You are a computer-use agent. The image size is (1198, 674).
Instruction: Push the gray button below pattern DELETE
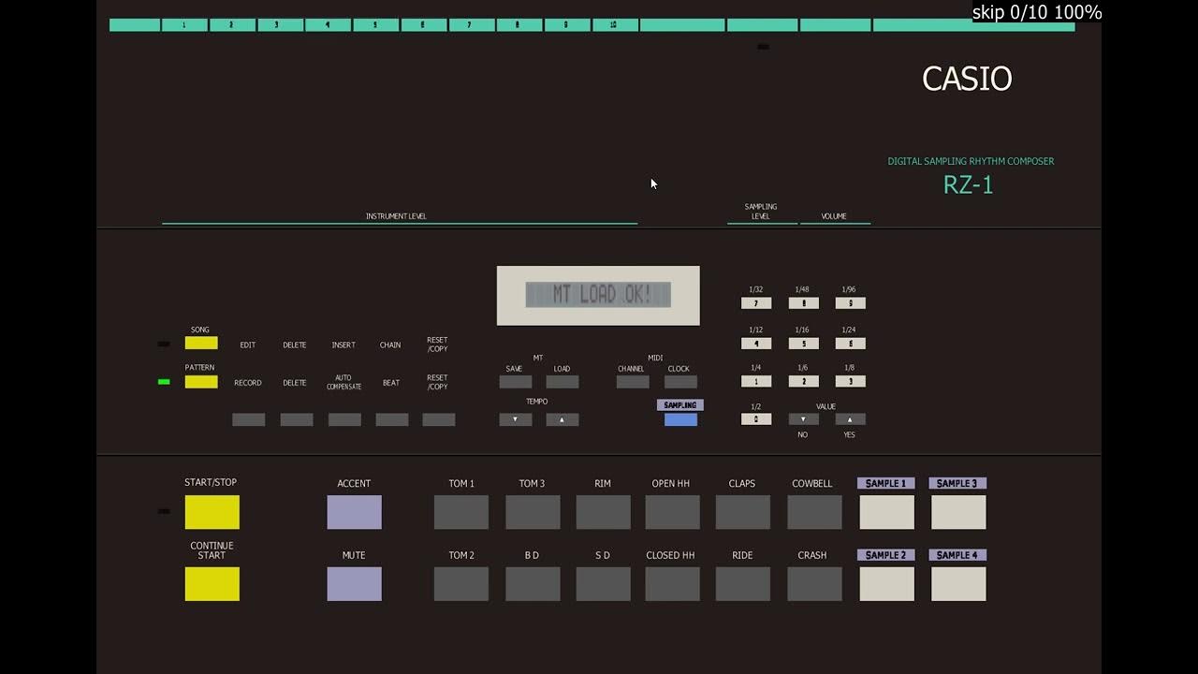coord(297,419)
